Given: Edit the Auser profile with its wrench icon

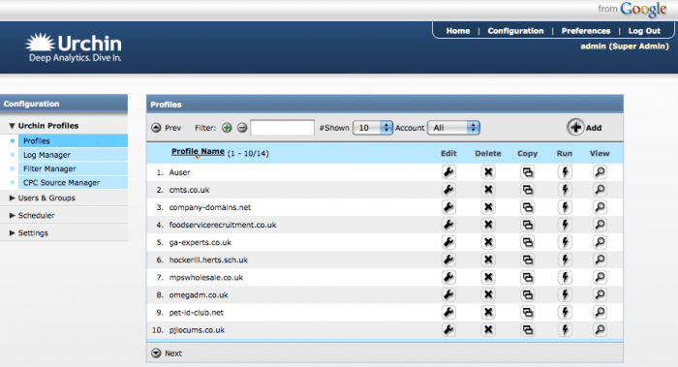Looking at the screenshot, I should click(x=448, y=172).
